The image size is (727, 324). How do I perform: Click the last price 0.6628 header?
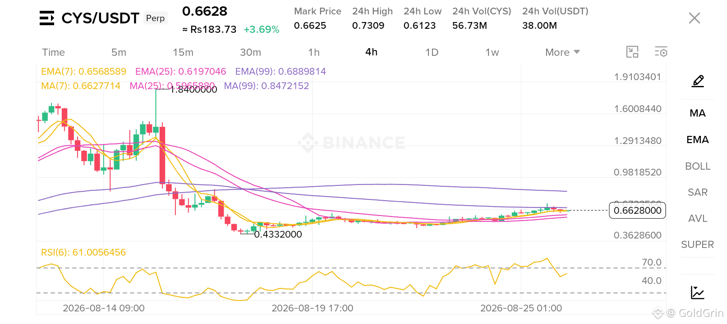point(205,11)
